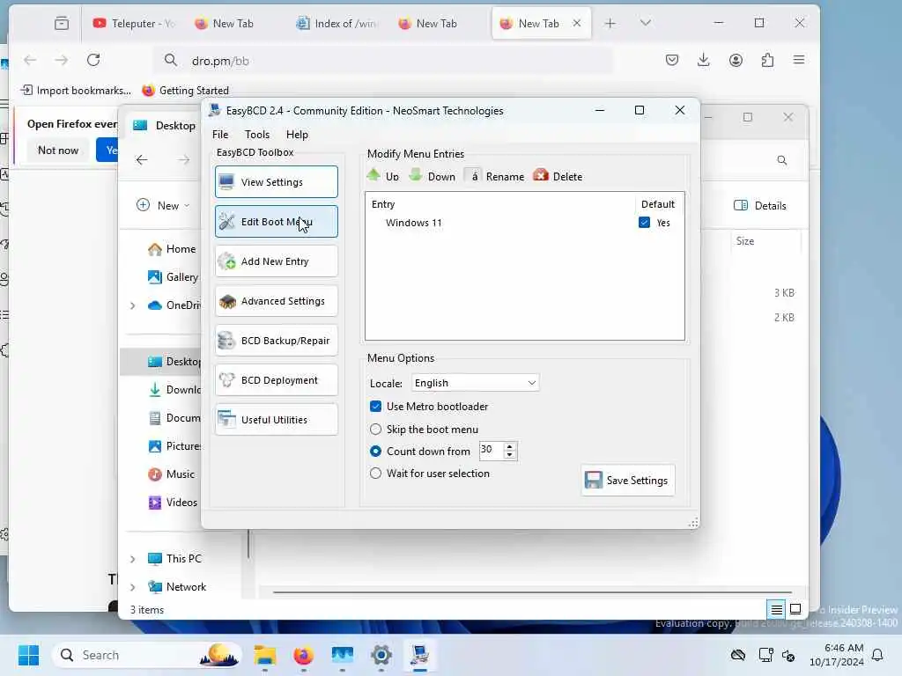This screenshot has height=676, width=902.
Task: Open New dropdown in File Explorer
Action: (163, 205)
